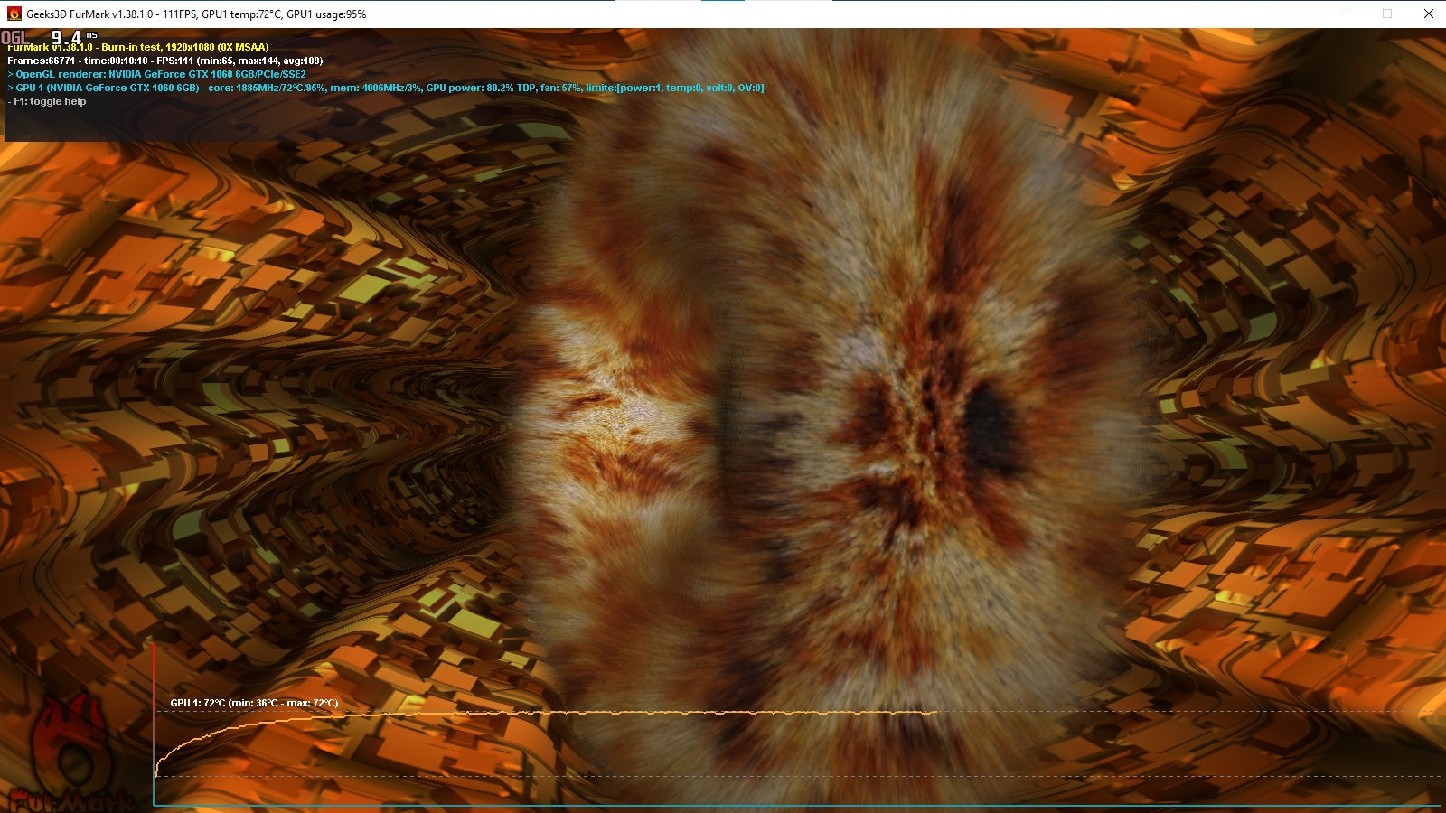Click the 'GPU 1: 72°C' graph label
1446x813 pixels.
pyautogui.click(x=254, y=703)
